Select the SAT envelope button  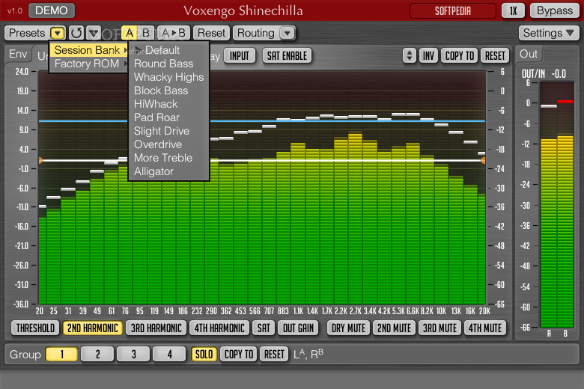click(264, 328)
